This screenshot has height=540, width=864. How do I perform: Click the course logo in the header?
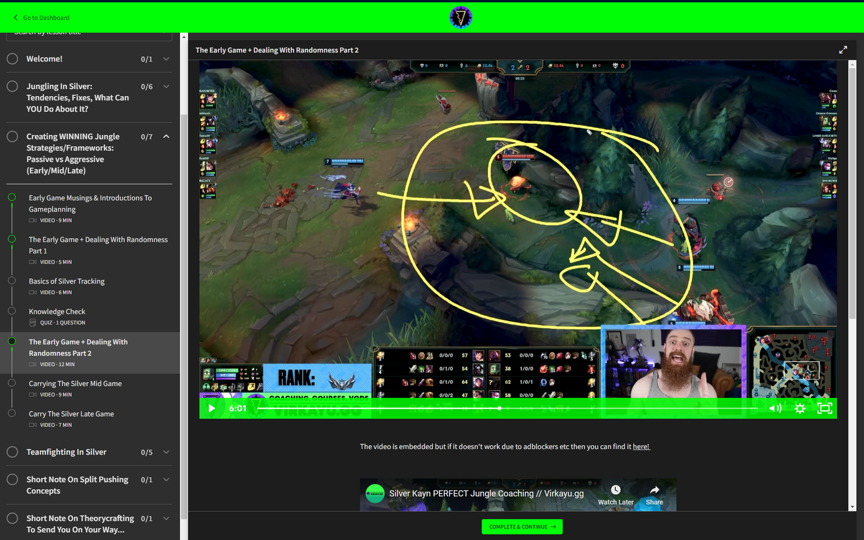point(460,17)
